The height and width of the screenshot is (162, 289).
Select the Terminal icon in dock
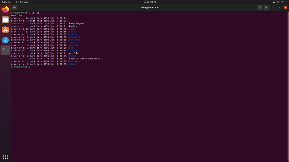point(5,50)
